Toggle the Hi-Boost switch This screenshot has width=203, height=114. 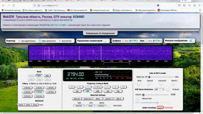[169, 89]
